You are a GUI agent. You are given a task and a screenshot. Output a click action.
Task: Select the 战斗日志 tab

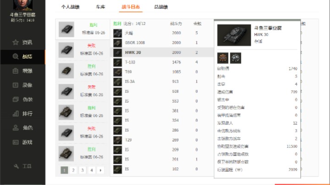(131, 7)
